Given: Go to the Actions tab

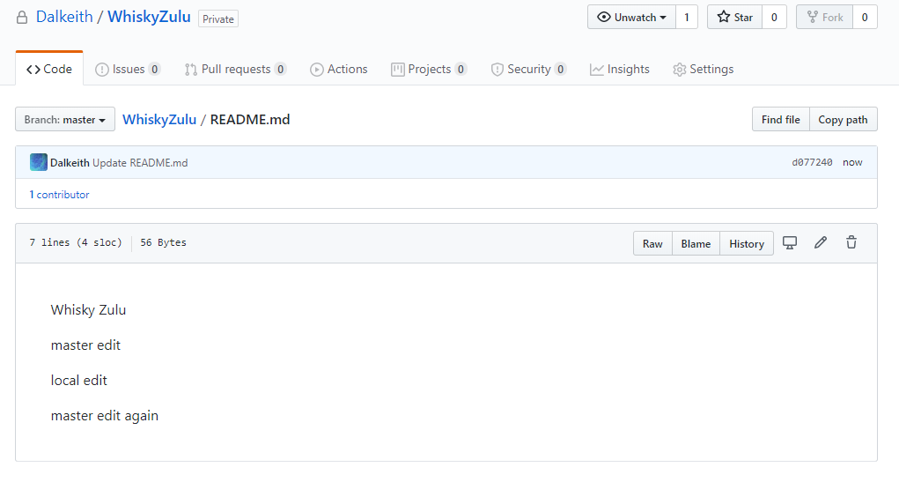Looking at the screenshot, I should tap(338, 69).
